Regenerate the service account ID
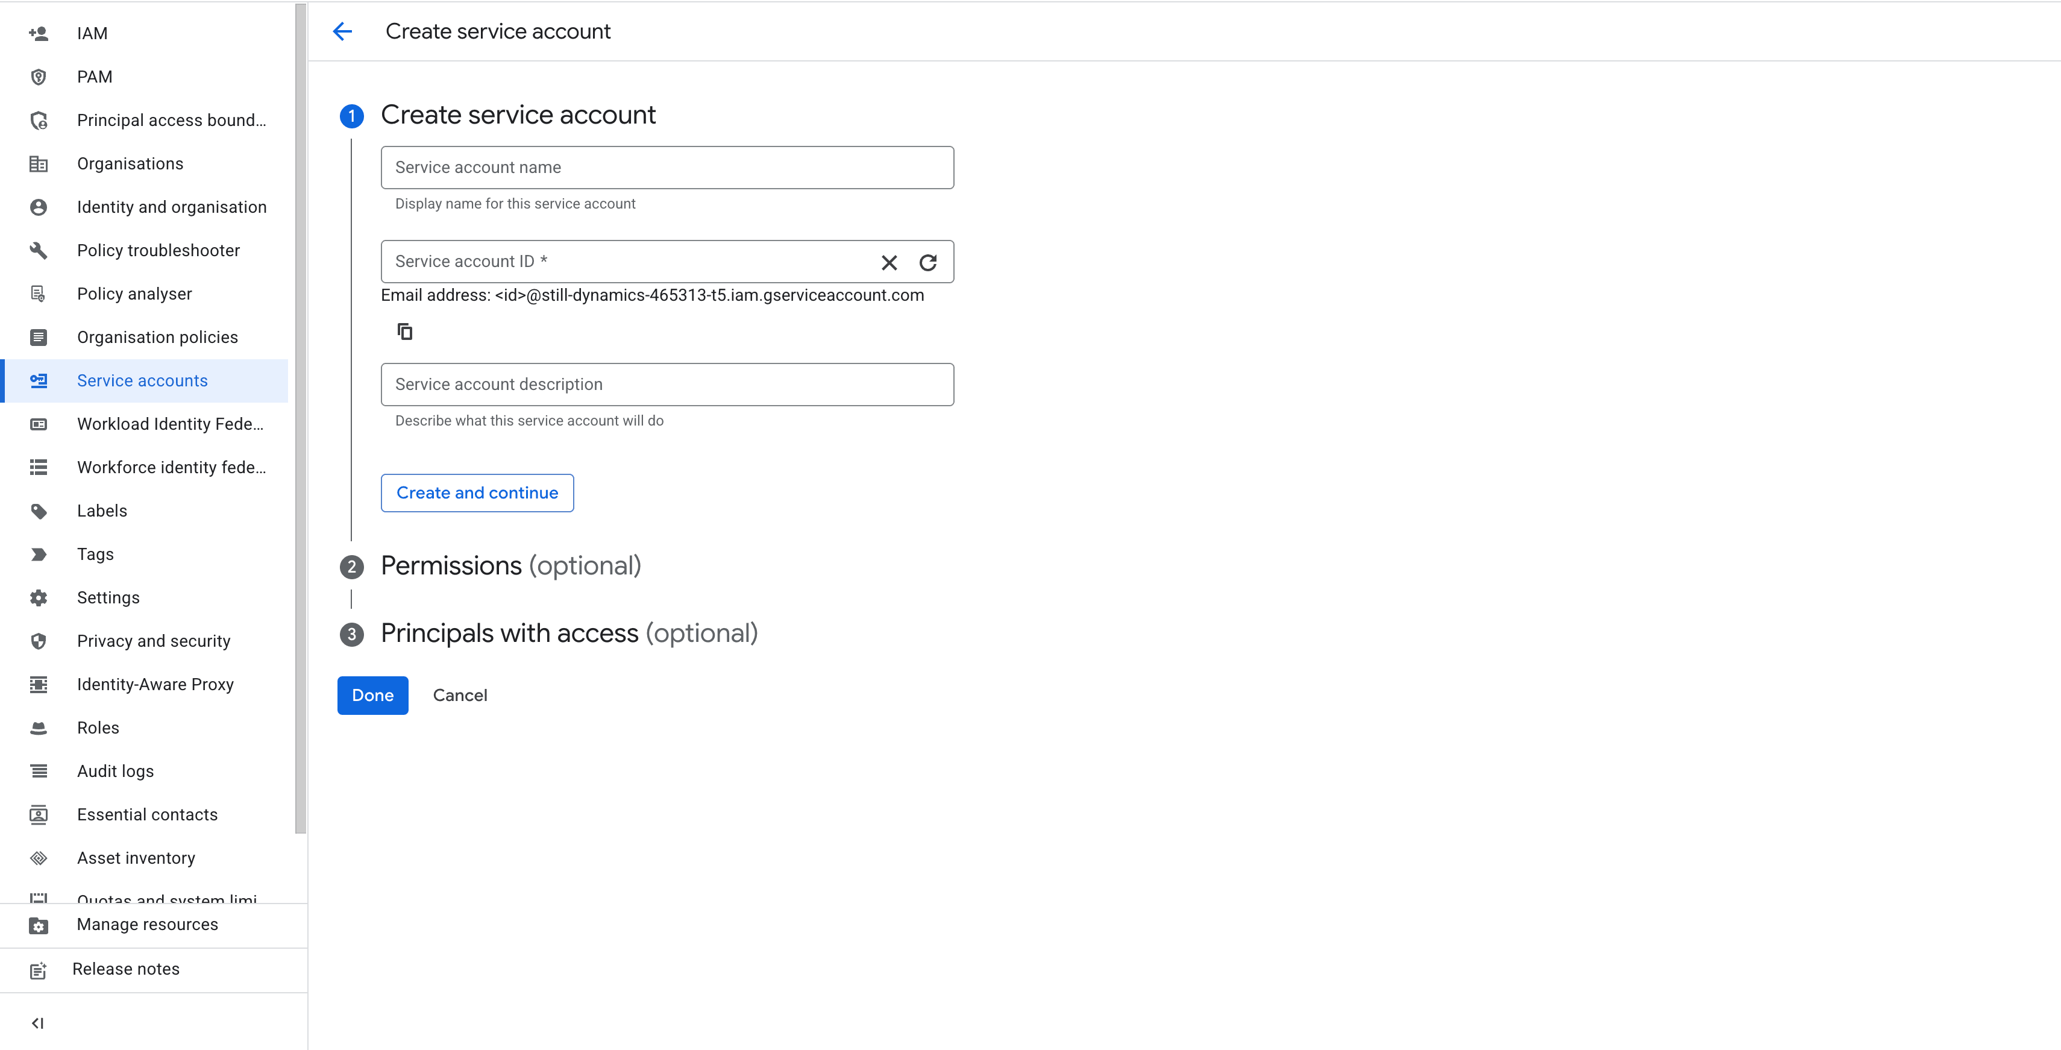The height and width of the screenshot is (1050, 2061). (928, 262)
